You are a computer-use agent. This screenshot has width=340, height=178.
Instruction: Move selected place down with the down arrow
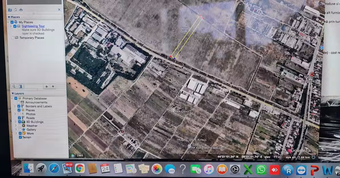53,86
